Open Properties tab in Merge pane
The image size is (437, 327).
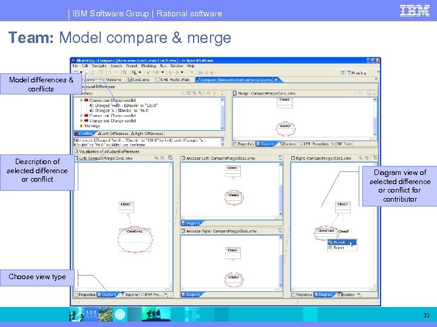[x=243, y=144]
